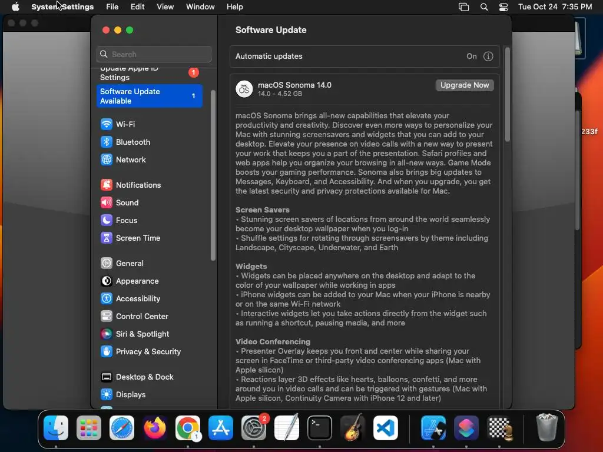Image resolution: width=603 pixels, height=452 pixels.
Task: Click the Software Update pane scrollbar
Action: pyautogui.click(x=507, y=95)
